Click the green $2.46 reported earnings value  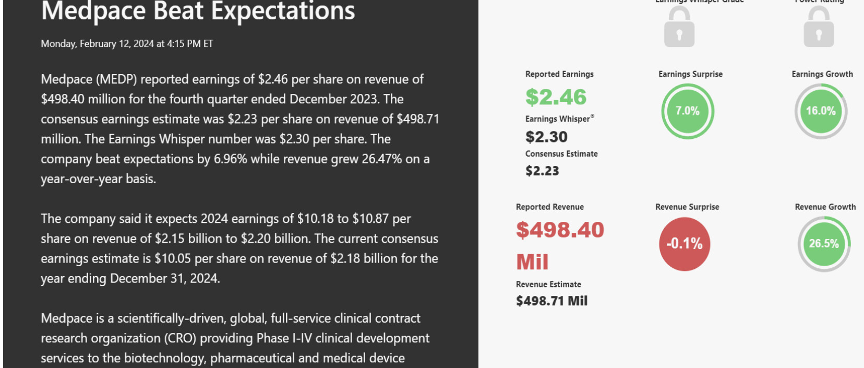click(x=556, y=97)
